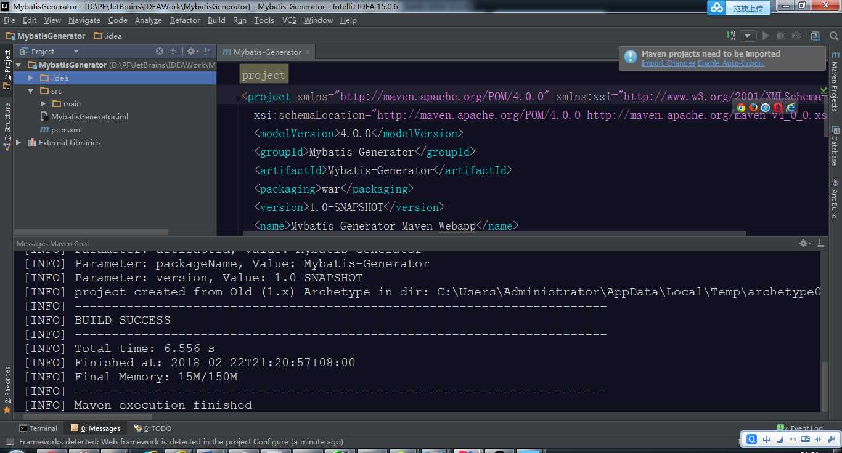
Task: Open pom.xml in Safari browser icon
Action: pyautogui.click(x=766, y=107)
